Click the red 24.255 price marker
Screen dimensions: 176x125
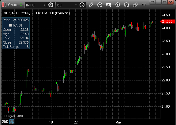pos(168,21)
